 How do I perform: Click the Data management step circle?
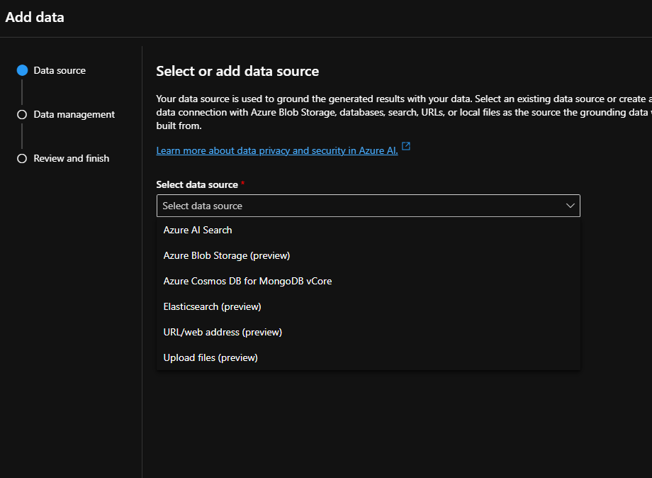coord(22,114)
